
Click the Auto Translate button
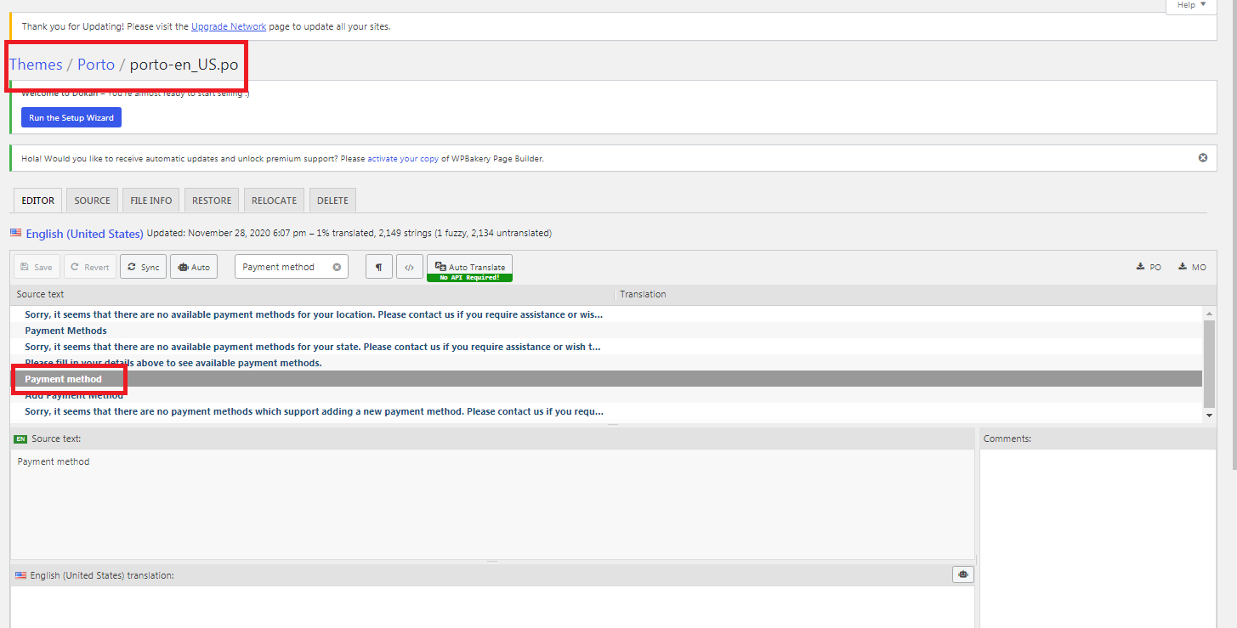pos(469,267)
